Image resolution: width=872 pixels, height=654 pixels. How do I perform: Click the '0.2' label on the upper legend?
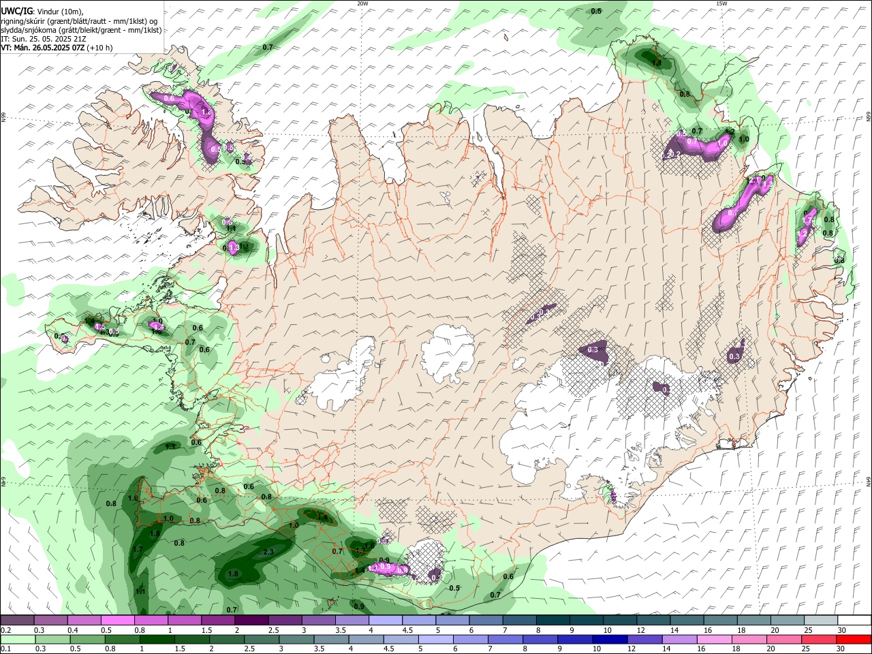coord(5,630)
